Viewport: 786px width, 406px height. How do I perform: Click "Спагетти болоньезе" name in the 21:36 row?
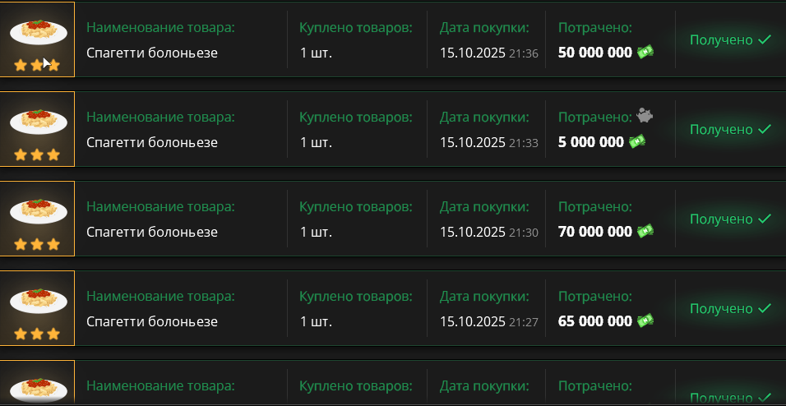[152, 53]
